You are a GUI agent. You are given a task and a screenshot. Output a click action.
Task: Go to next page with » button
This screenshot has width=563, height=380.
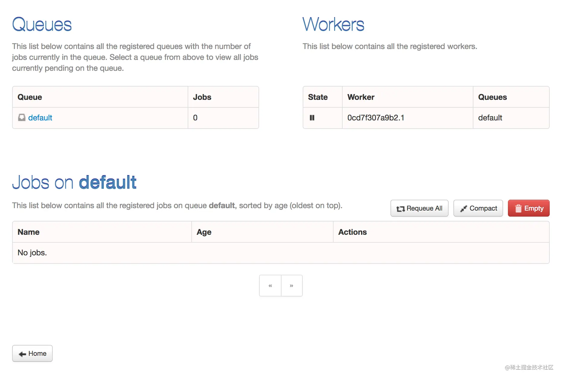click(291, 286)
